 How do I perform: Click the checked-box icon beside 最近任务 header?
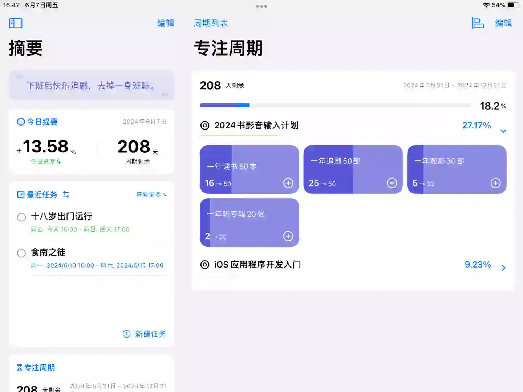click(21, 195)
